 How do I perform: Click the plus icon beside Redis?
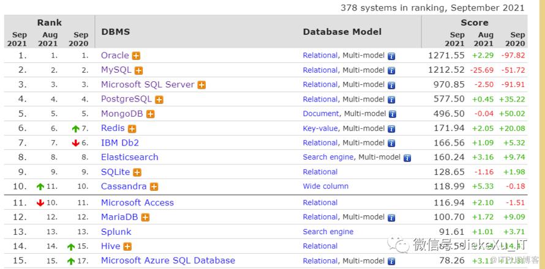tap(132, 129)
